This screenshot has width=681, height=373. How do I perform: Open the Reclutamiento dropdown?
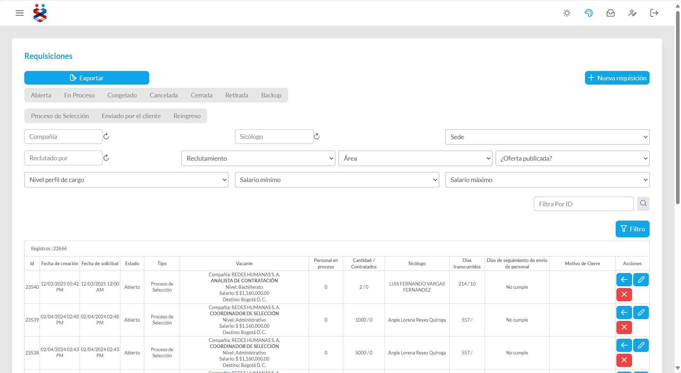coord(258,158)
